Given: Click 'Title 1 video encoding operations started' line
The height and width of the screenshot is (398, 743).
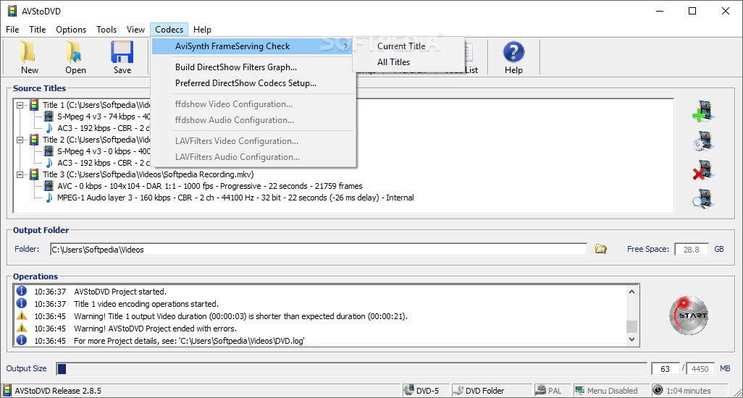Looking at the screenshot, I should (146, 304).
